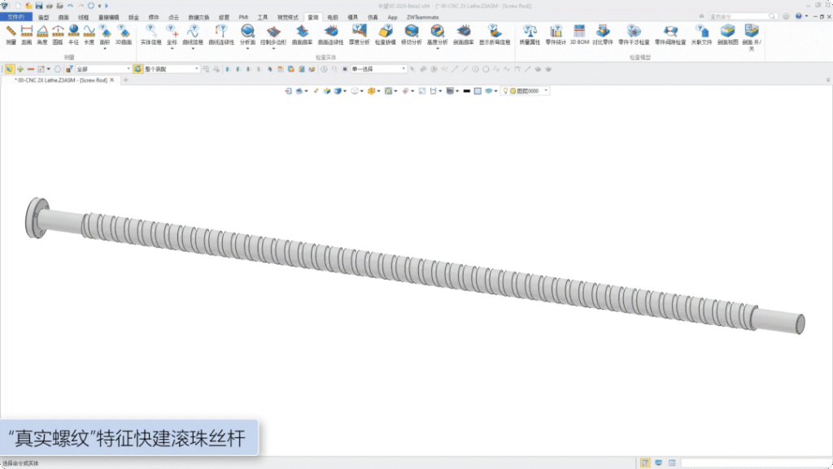Open the 实体信息 entity info tool
This screenshot has width=833, height=469.
coord(150,33)
